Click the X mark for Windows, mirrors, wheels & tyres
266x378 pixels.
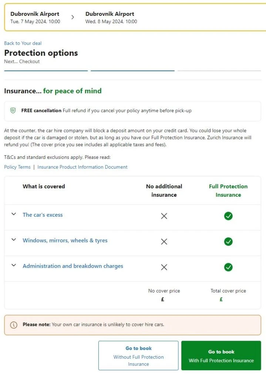[x=164, y=241]
